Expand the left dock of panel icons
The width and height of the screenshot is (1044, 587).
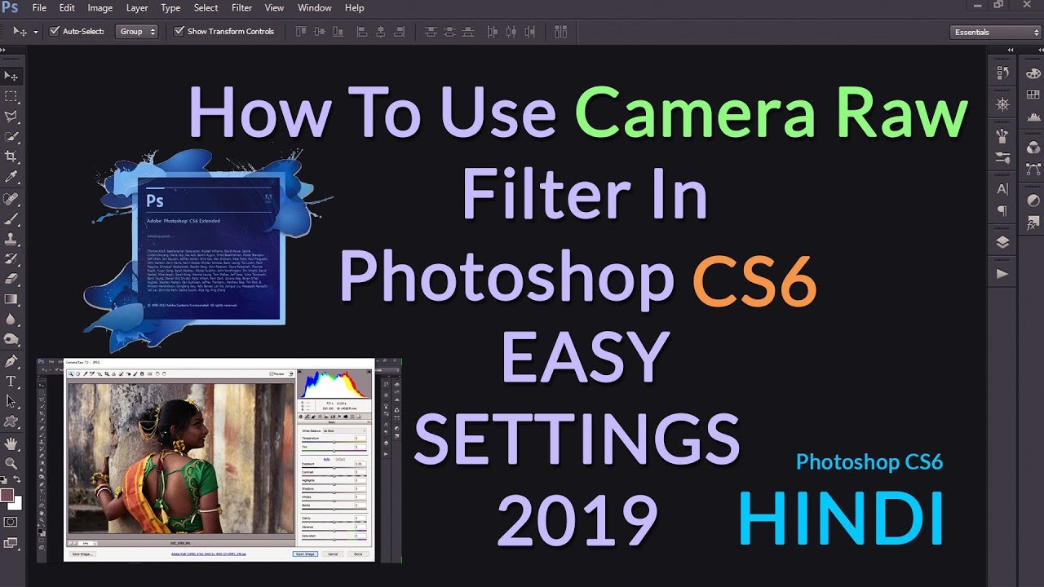[x=1012, y=51]
